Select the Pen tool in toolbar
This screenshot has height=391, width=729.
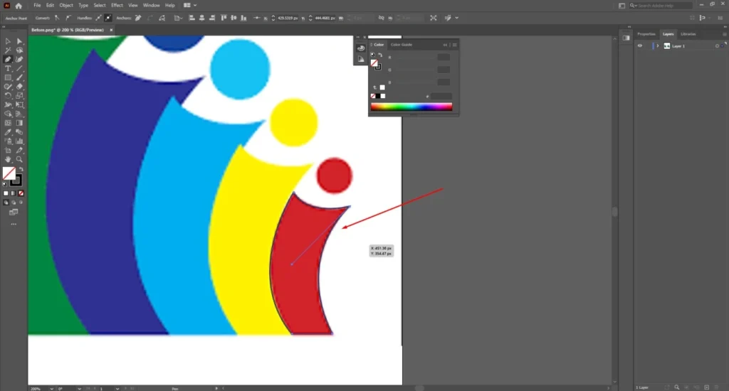8,60
